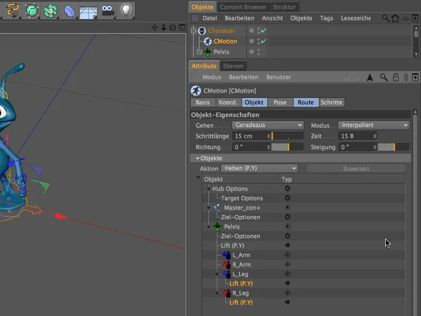The width and height of the screenshot is (421, 316).
Task: Click the viewport move navigation icon
Action: (155, 28)
